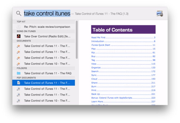Click the mail envelope icon of the Top Hit
Viewport: 180px width, 123px height.
tap(19, 27)
